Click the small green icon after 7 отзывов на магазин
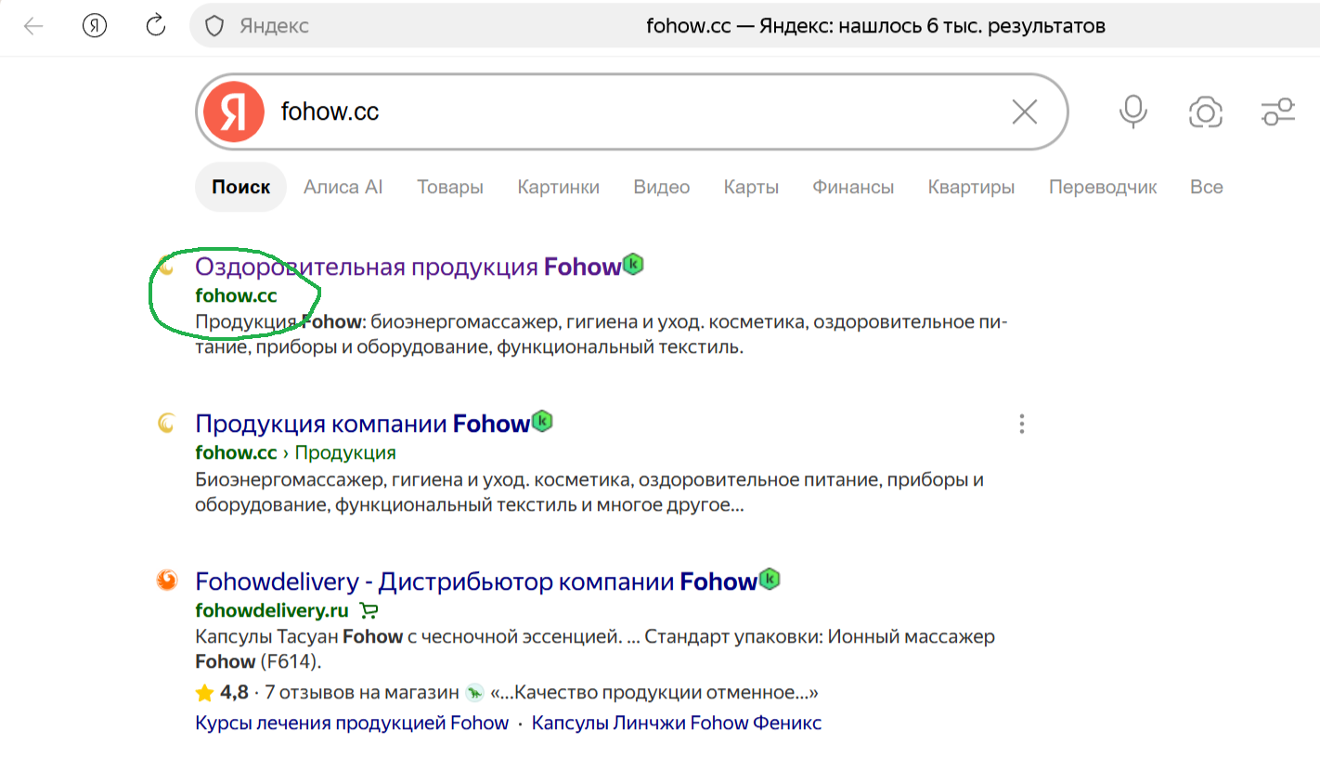Screen dimensions: 1320x783 point(475,692)
